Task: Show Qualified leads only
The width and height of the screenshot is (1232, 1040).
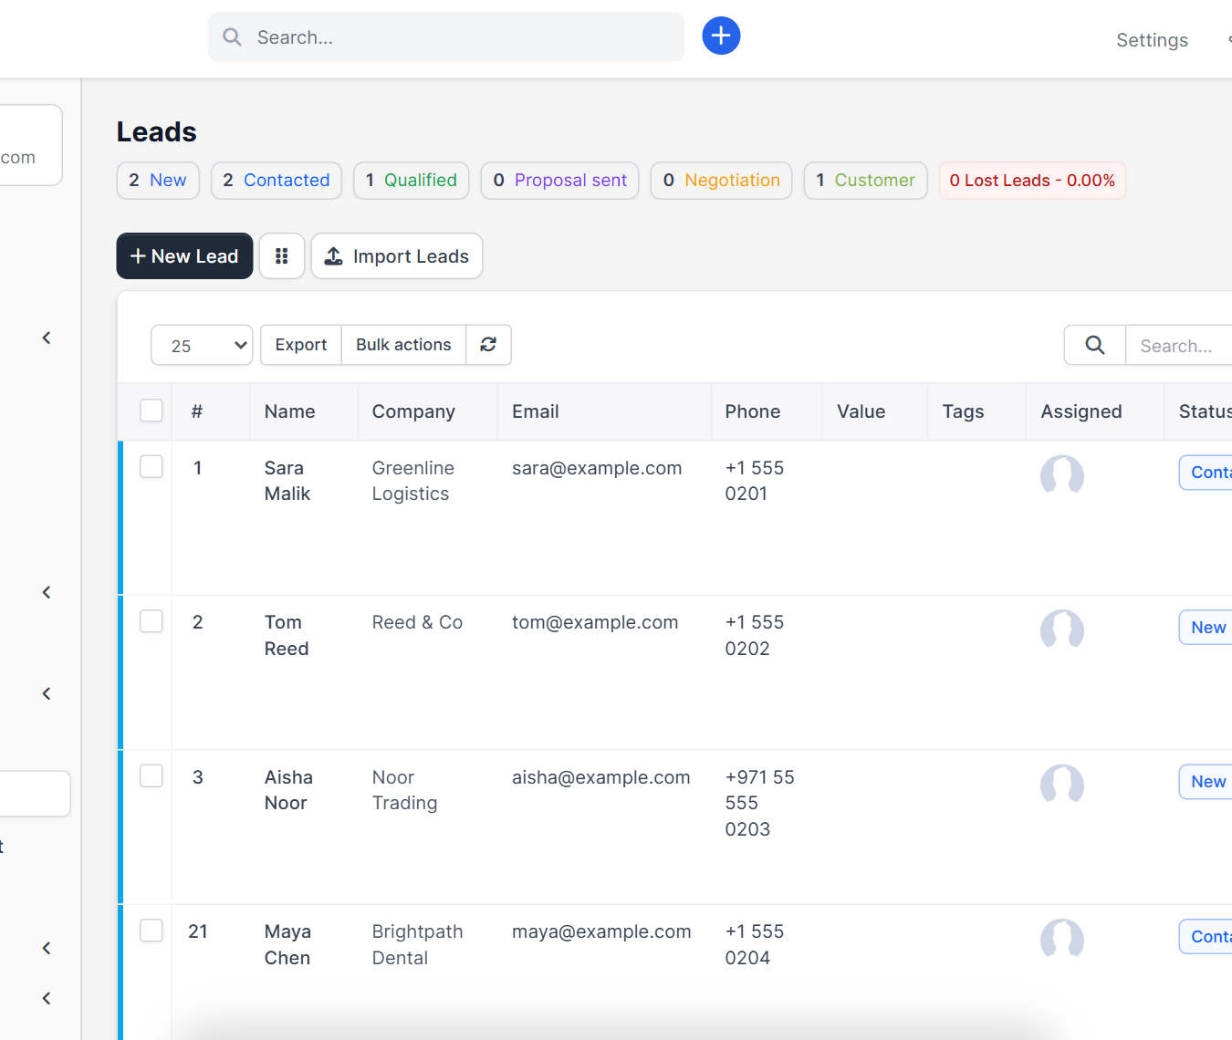Action: [x=412, y=181]
